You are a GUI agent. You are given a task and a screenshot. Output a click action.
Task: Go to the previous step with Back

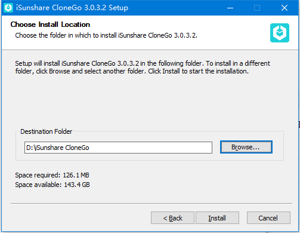tap(172, 218)
